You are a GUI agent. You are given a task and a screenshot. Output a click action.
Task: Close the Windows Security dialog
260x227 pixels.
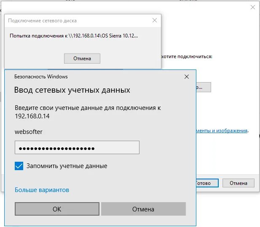(x=187, y=77)
